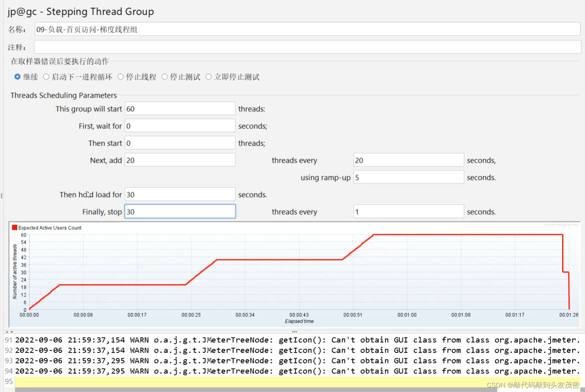585x392 pixels.
Task: Click the 00:01:26 time axis label
Action: 569,315
